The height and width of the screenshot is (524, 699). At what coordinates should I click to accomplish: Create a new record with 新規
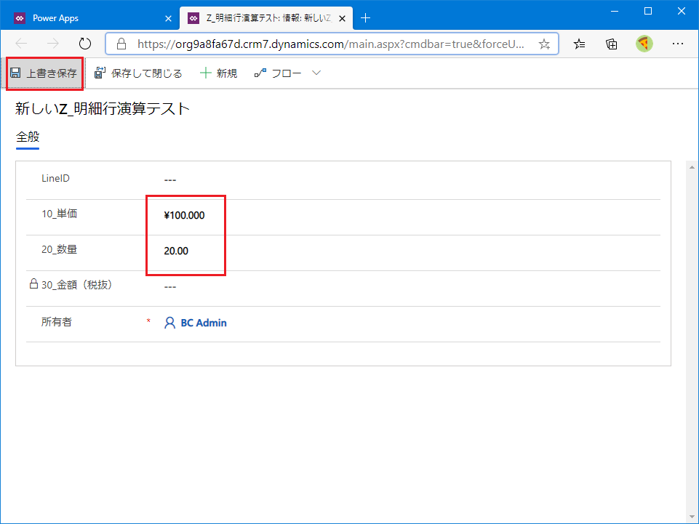[218, 73]
